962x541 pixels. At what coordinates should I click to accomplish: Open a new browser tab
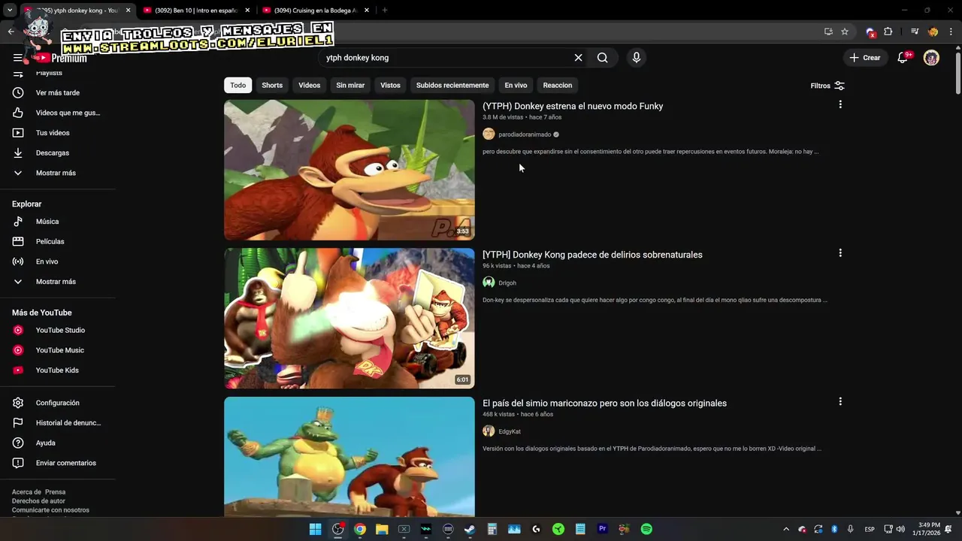pos(385,11)
